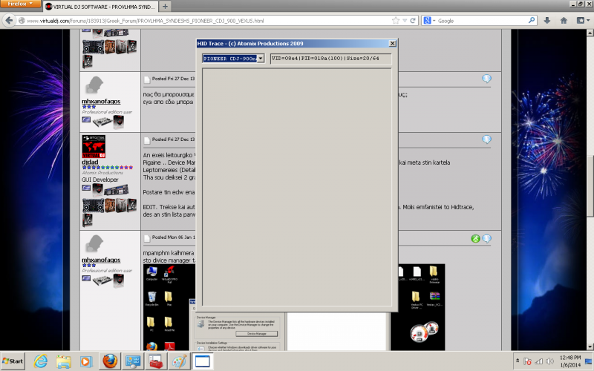Bookmark this page with the star icon
The image size is (594, 371).
click(396, 21)
